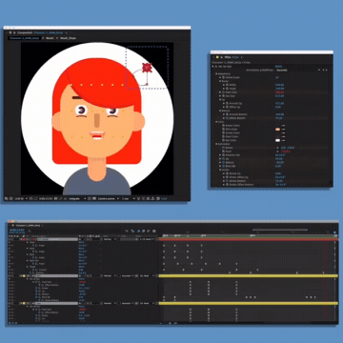343x343 pixels.
Task: Expand the Rotation Eye property
Action: click(220, 155)
